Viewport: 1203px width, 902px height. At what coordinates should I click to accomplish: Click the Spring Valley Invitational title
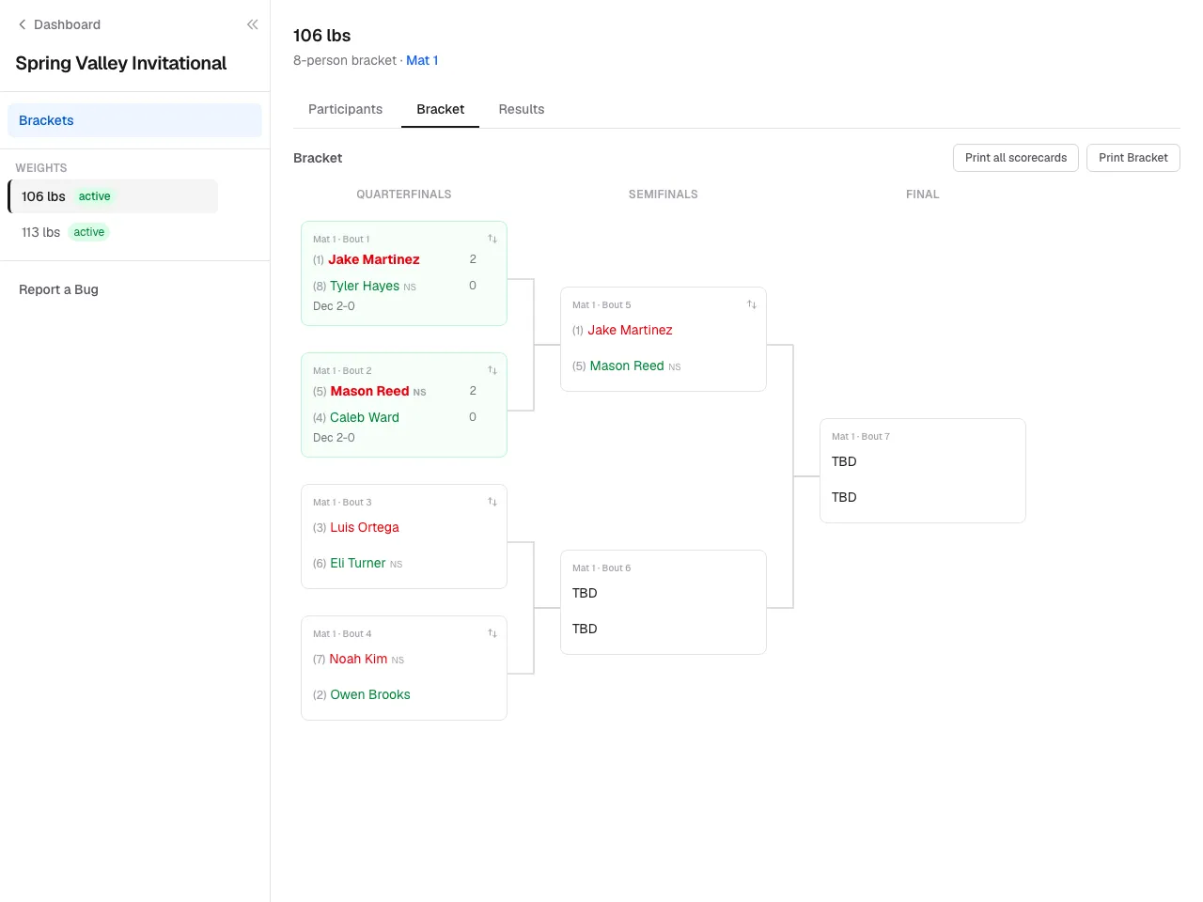[x=121, y=63]
